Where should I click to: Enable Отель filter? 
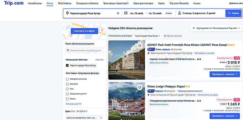tap(67, 99)
